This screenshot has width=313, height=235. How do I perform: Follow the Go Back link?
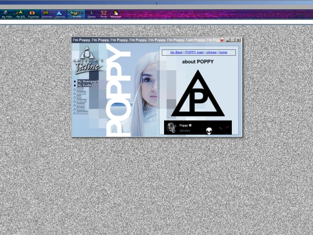pos(176,52)
